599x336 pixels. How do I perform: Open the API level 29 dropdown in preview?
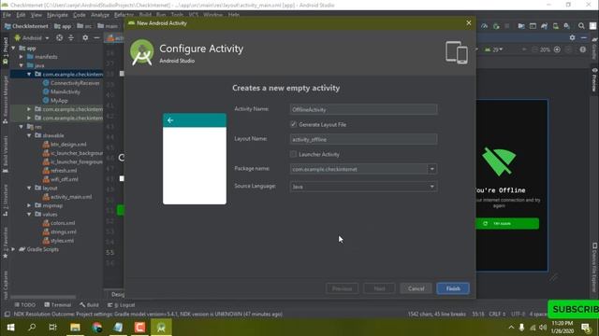click(x=493, y=49)
